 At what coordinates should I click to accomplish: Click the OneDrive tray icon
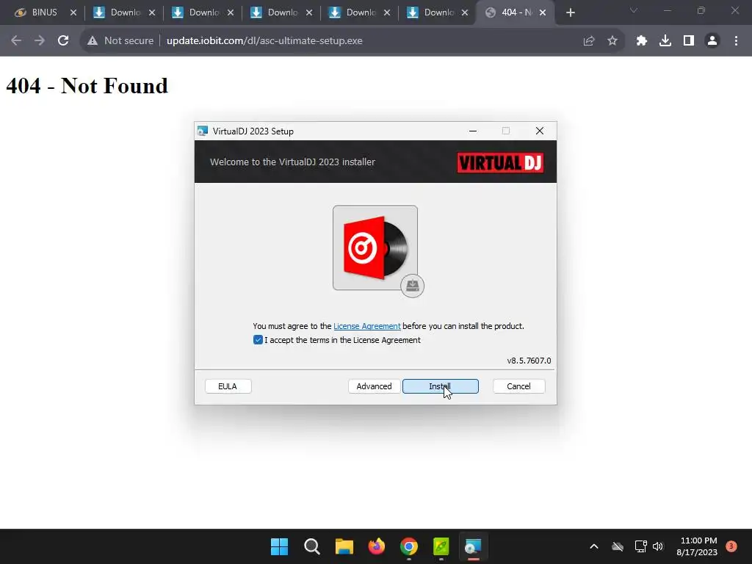point(617,546)
